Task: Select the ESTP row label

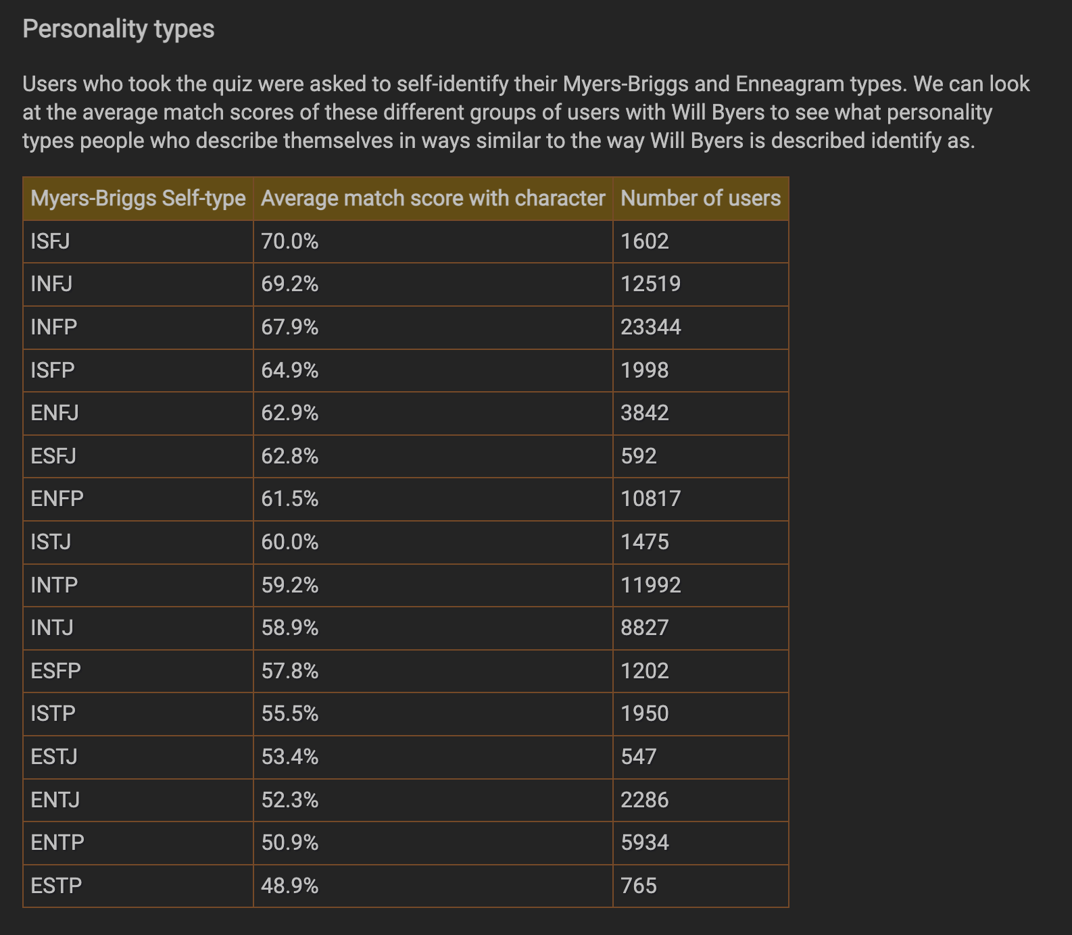Action: click(x=56, y=886)
